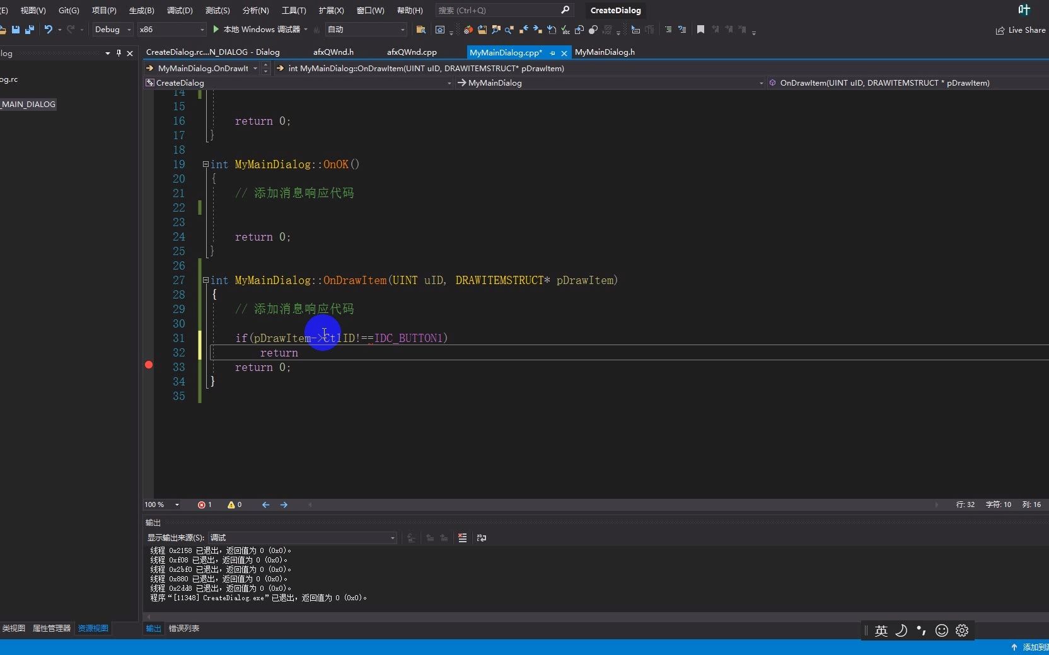
Task: Clear all output with the red-X list icon
Action: click(462, 538)
